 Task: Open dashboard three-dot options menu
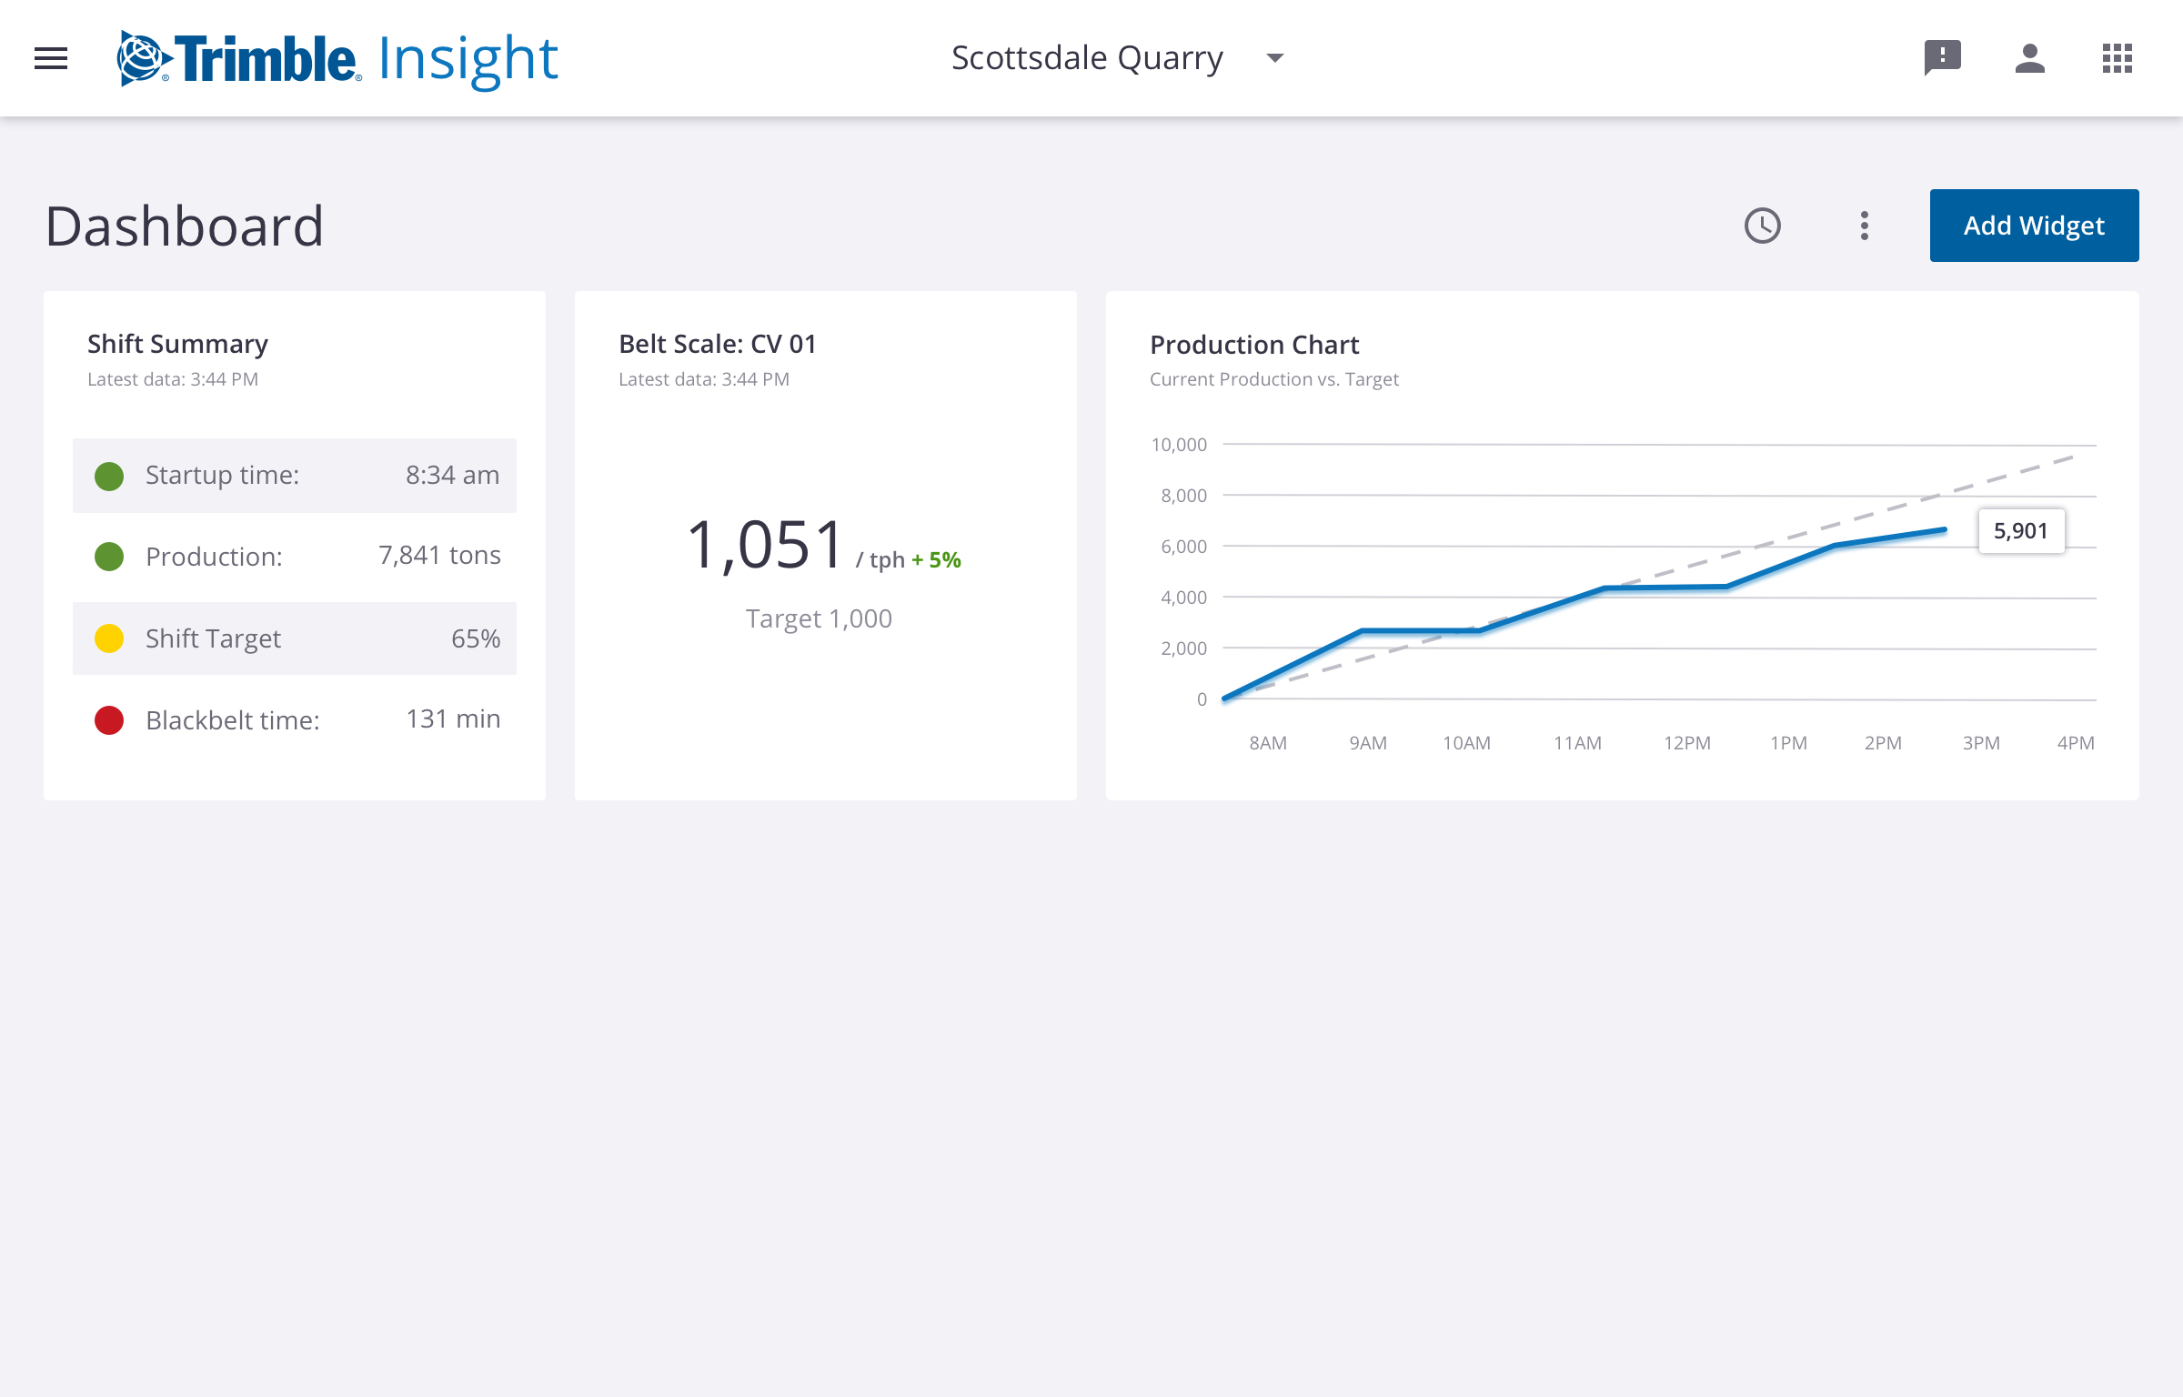(x=1864, y=226)
